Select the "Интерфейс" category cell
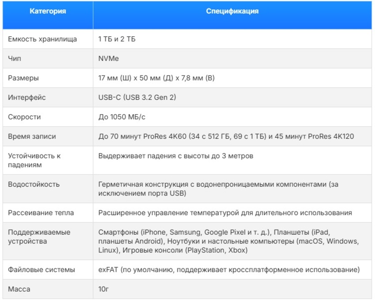Screen dimensions: 375x301 [27, 98]
